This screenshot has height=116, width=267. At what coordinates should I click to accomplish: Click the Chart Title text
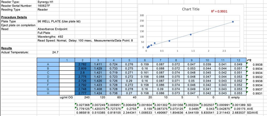[191, 9]
